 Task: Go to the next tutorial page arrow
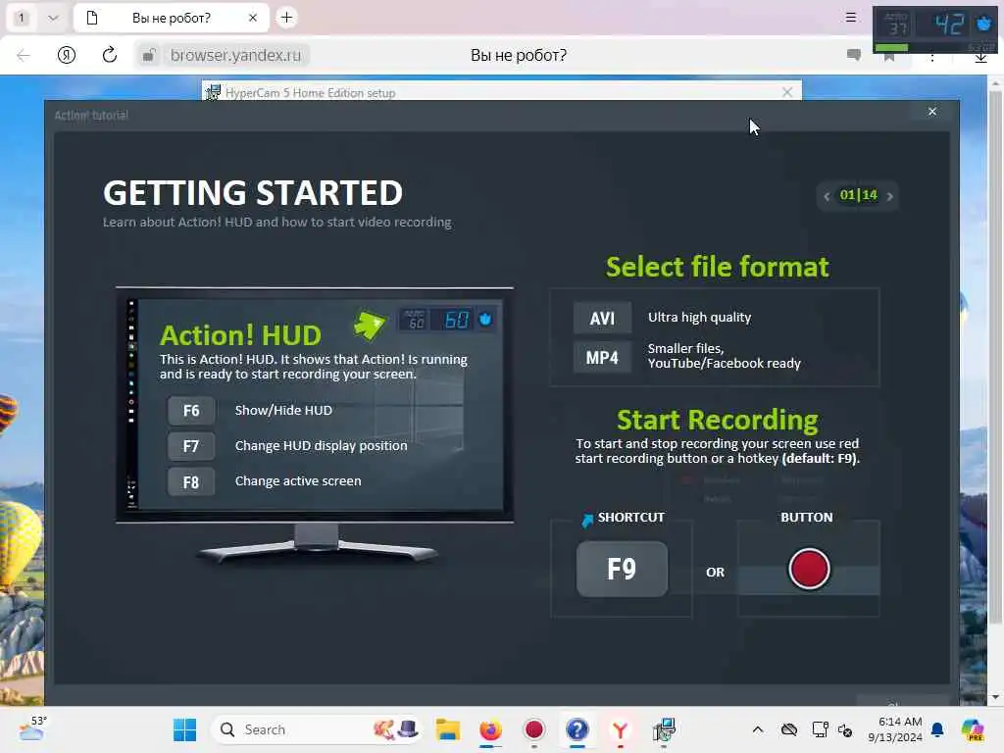[889, 196]
